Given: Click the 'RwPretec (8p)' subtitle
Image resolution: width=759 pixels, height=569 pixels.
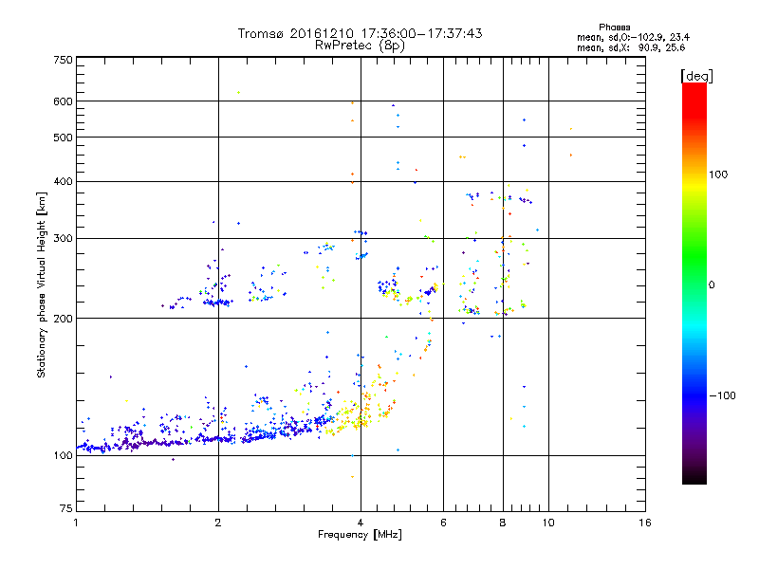Looking at the screenshot, I should pos(360,46).
